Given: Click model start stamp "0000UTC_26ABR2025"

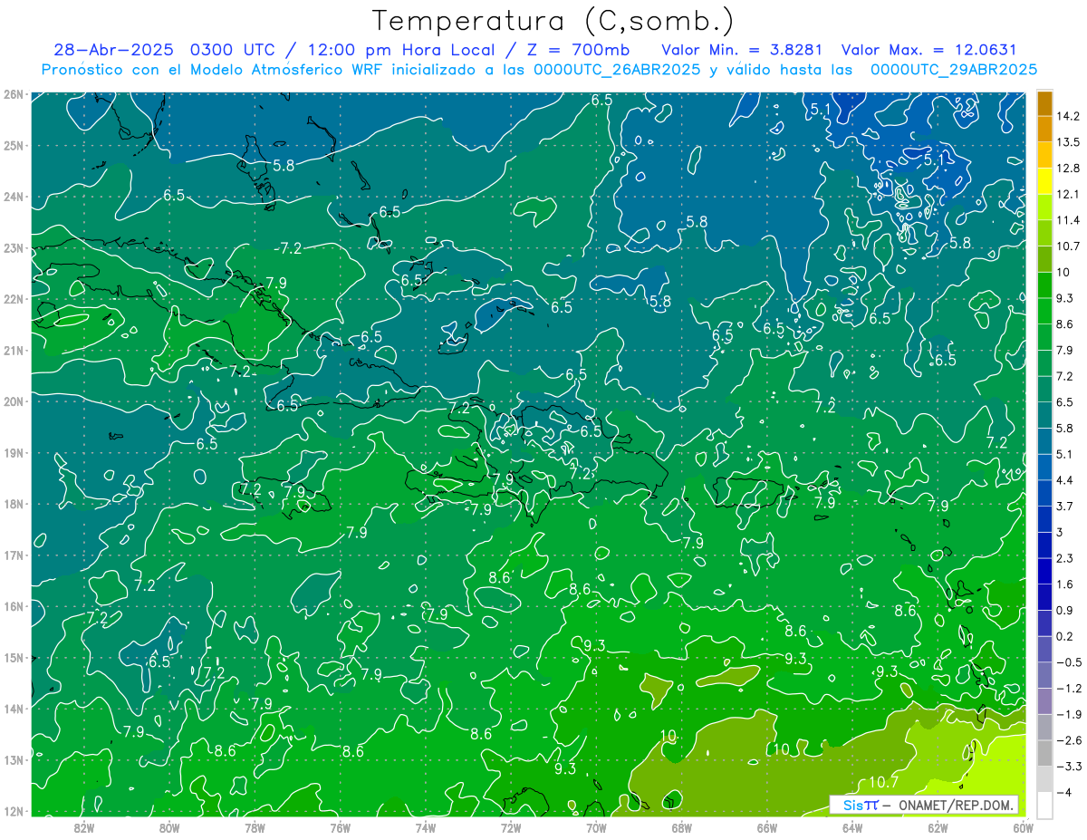Looking at the screenshot, I should (616, 69).
